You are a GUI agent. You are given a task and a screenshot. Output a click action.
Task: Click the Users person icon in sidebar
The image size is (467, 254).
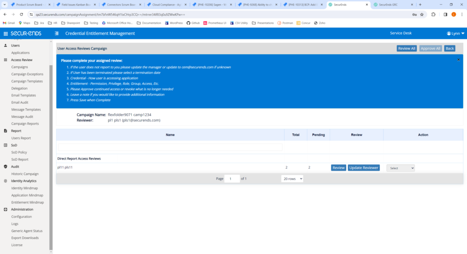5,45
